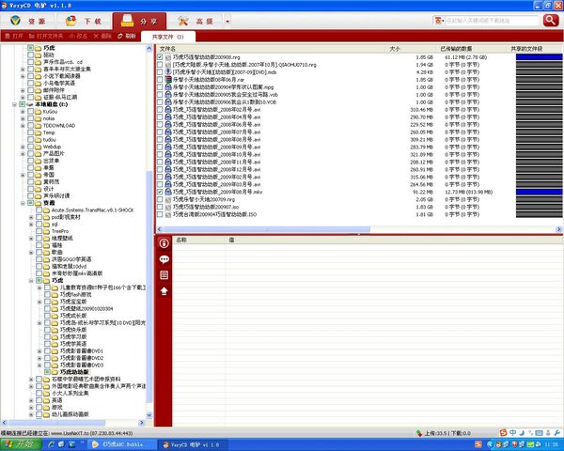Click the red magnifier search button
Viewport: 564px width, 451px height.
(x=551, y=21)
